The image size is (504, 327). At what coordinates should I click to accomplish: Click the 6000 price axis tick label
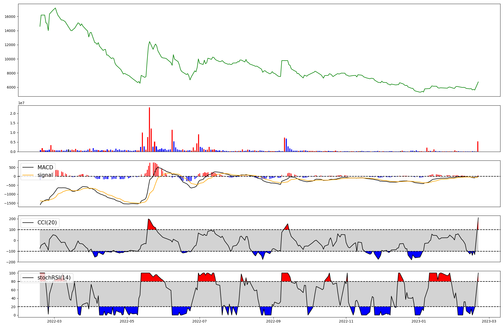[11, 88]
